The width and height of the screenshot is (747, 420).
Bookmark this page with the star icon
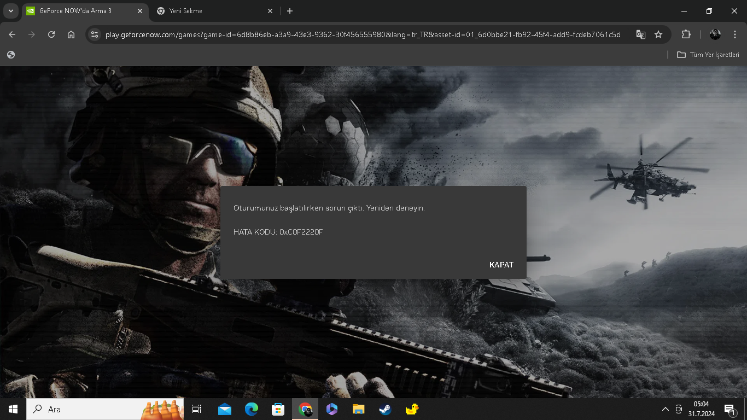click(x=658, y=34)
